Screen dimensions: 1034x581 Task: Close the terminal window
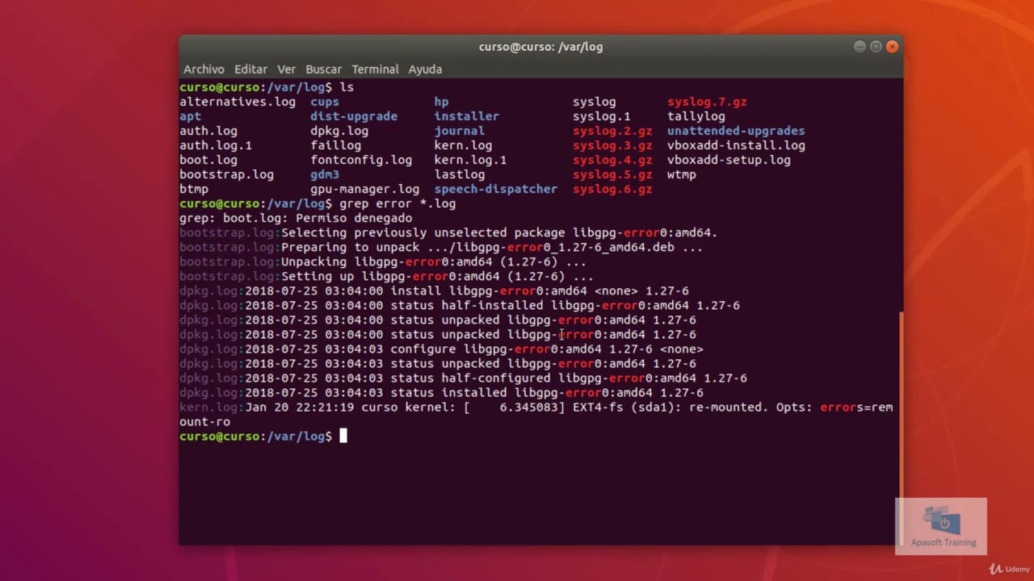click(x=892, y=47)
